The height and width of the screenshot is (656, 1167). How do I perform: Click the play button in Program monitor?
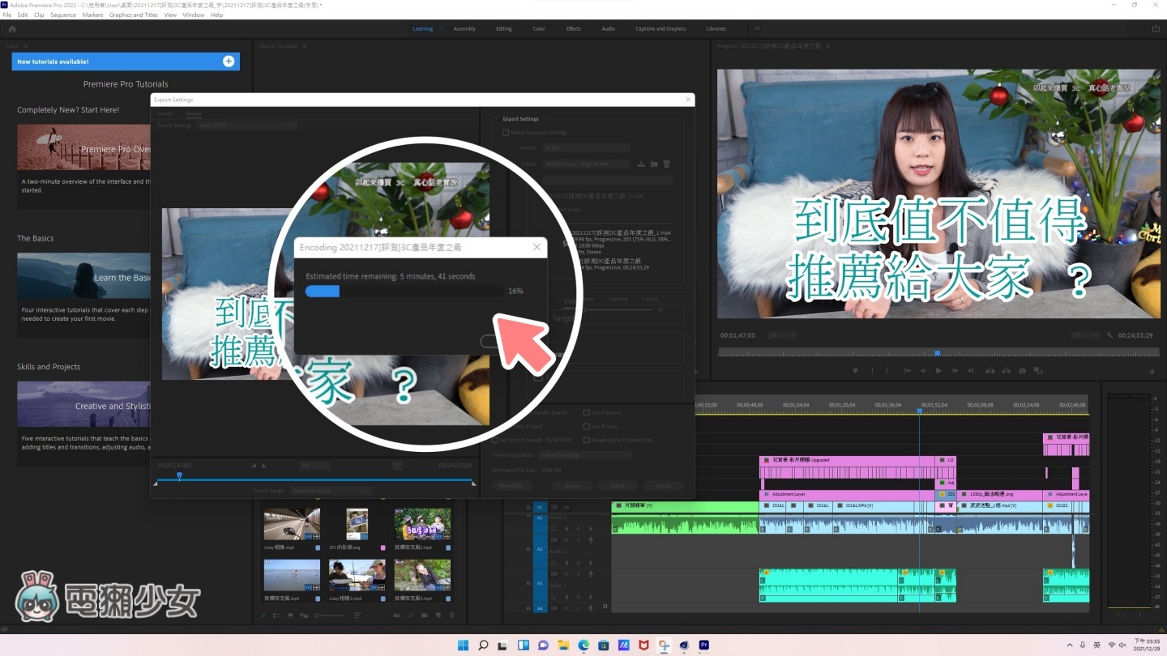[x=938, y=371]
